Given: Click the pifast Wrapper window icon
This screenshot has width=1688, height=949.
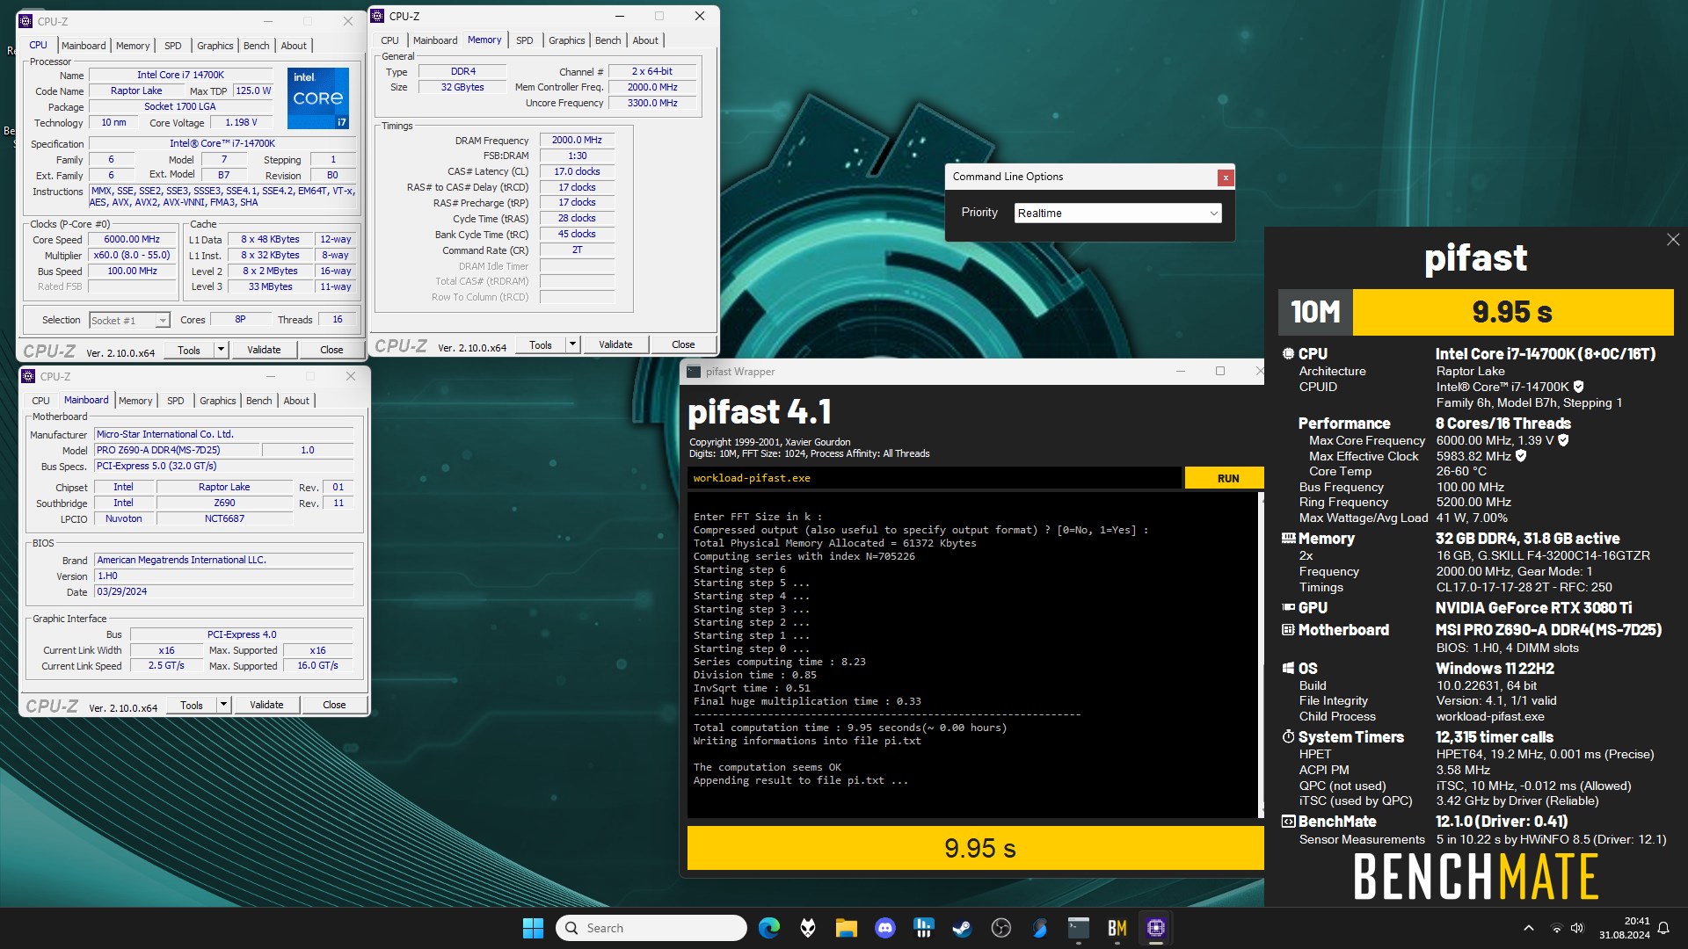Looking at the screenshot, I should [694, 371].
